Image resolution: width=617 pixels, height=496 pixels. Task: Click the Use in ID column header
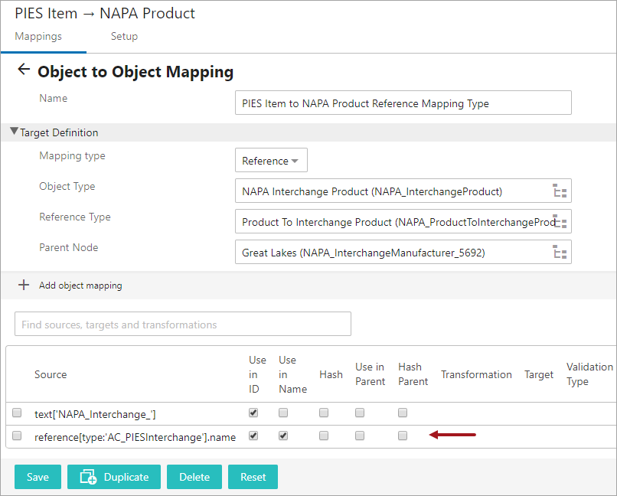tap(257, 374)
